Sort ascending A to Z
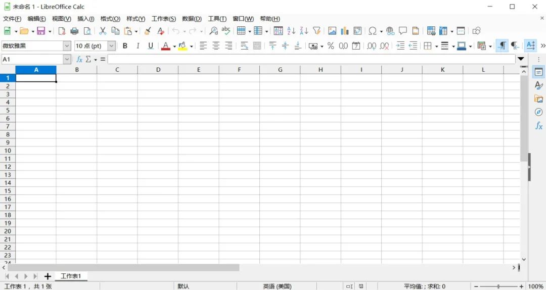The height and width of the screenshot is (290, 546). 291,31
